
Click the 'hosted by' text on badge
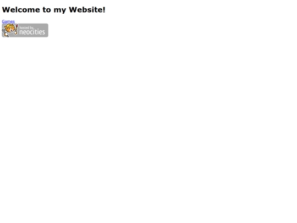tap(26, 28)
